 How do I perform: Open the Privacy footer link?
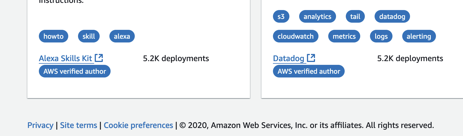point(40,125)
